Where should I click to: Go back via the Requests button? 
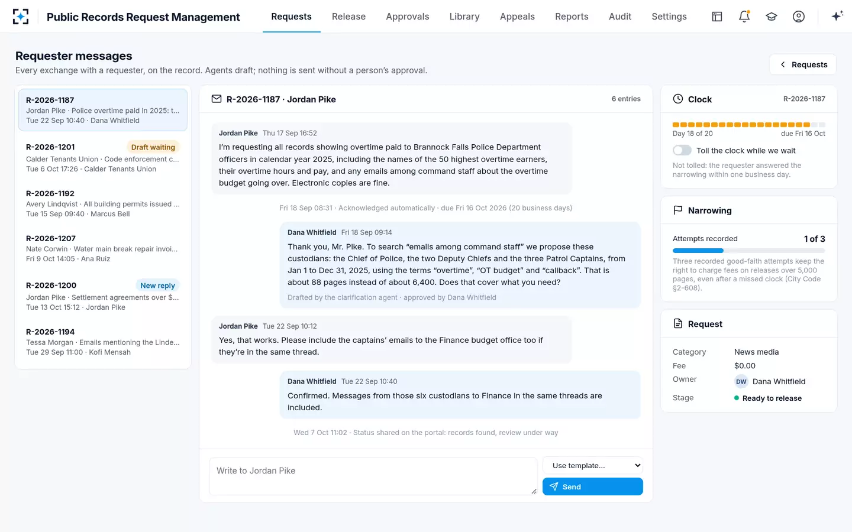point(803,64)
